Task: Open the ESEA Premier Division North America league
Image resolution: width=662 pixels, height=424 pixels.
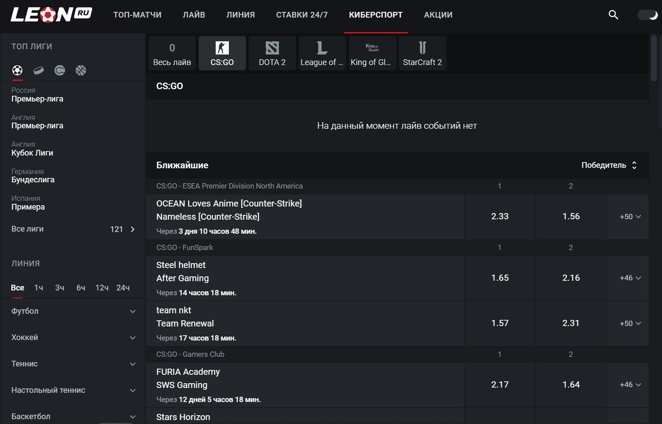Action: tap(230, 186)
